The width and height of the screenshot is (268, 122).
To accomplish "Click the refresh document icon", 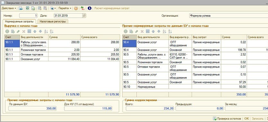I will tap(33, 8).
